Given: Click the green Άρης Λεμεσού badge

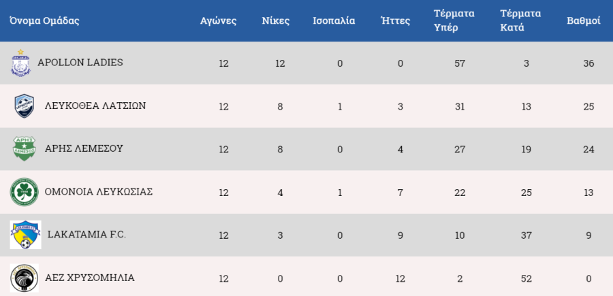Looking at the screenshot, I should 25,148.
